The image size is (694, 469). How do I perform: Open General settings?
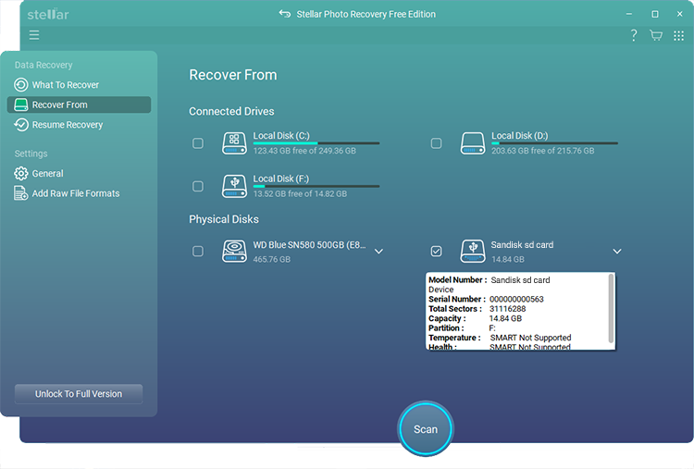(79, 173)
